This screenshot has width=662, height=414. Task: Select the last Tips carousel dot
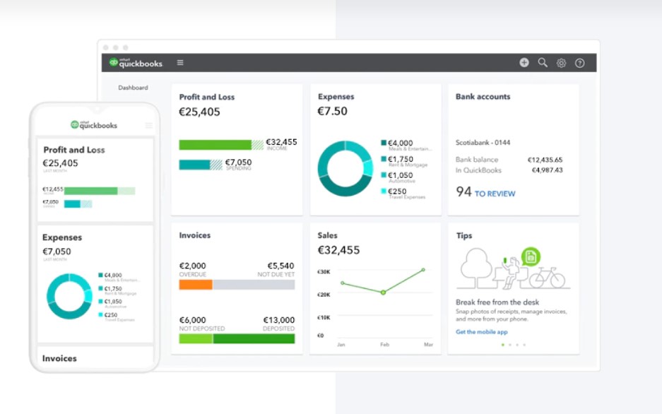[x=524, y=345]
